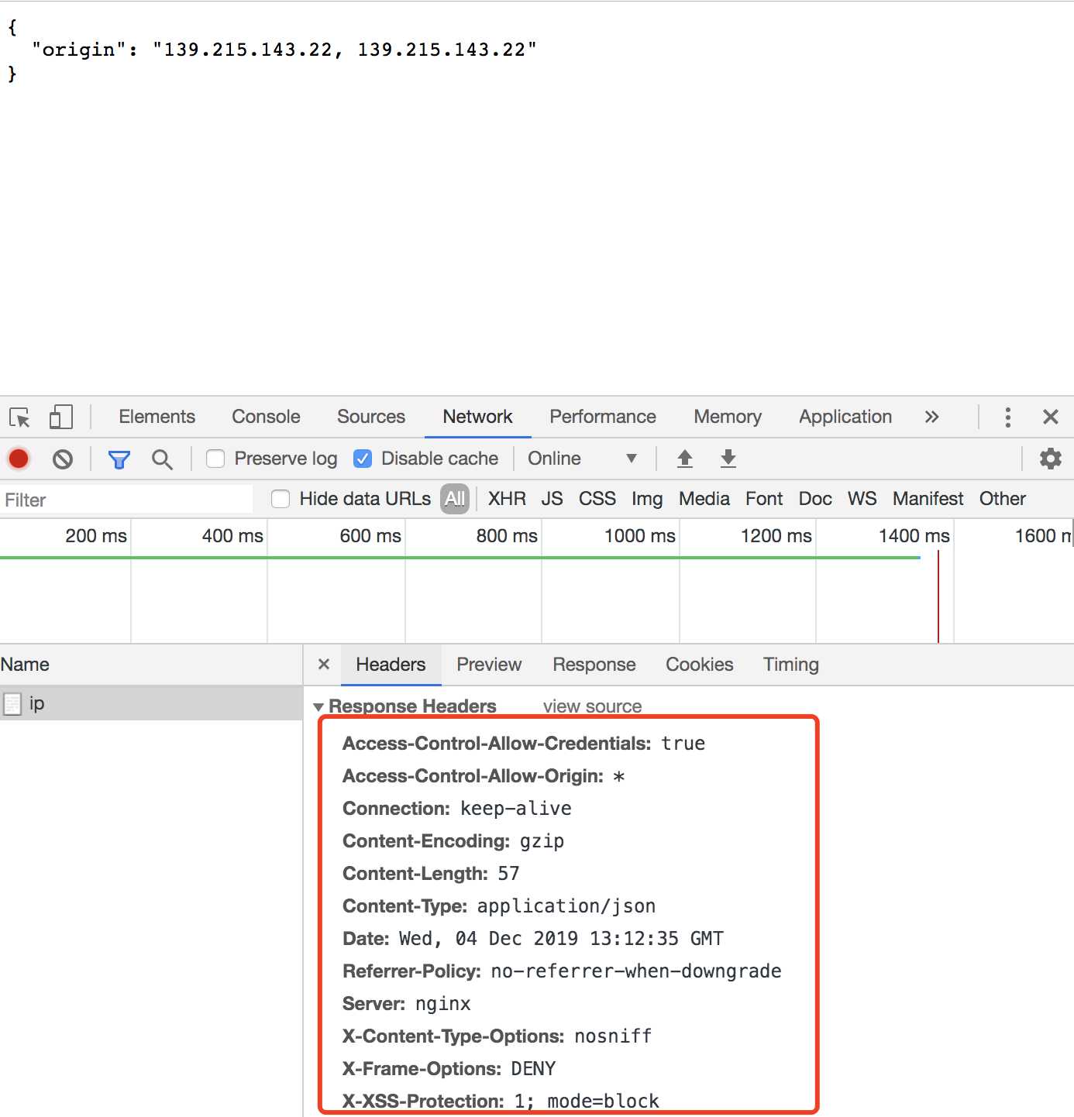Click the X-Content-Type-Options nosniff header
This screenshot has width=1074, height=1117.
point(497,1036)
